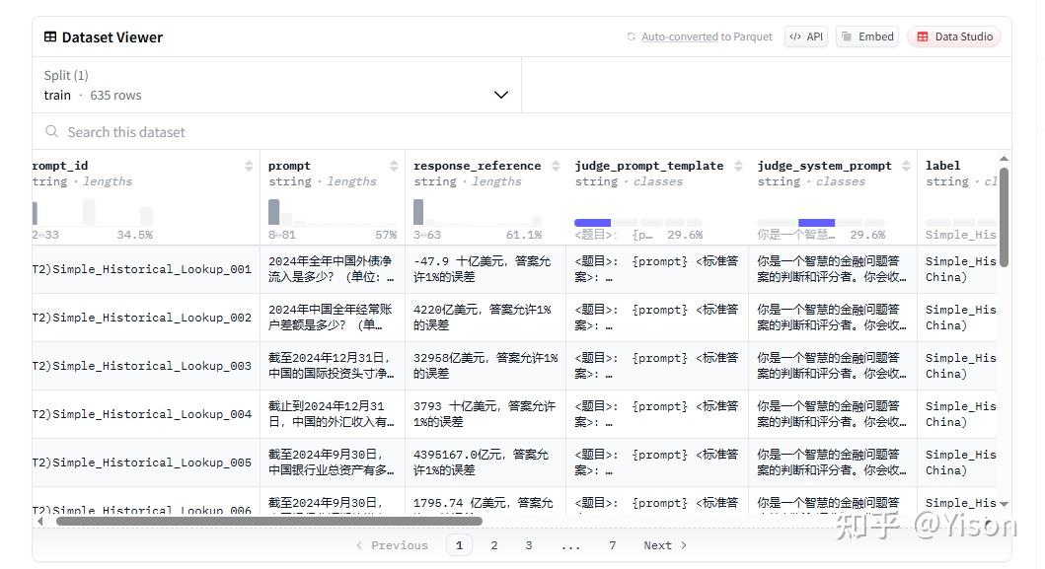1045x569 pixels.
Task: Click the scroll up arrow
Action: coord(1004,159)
